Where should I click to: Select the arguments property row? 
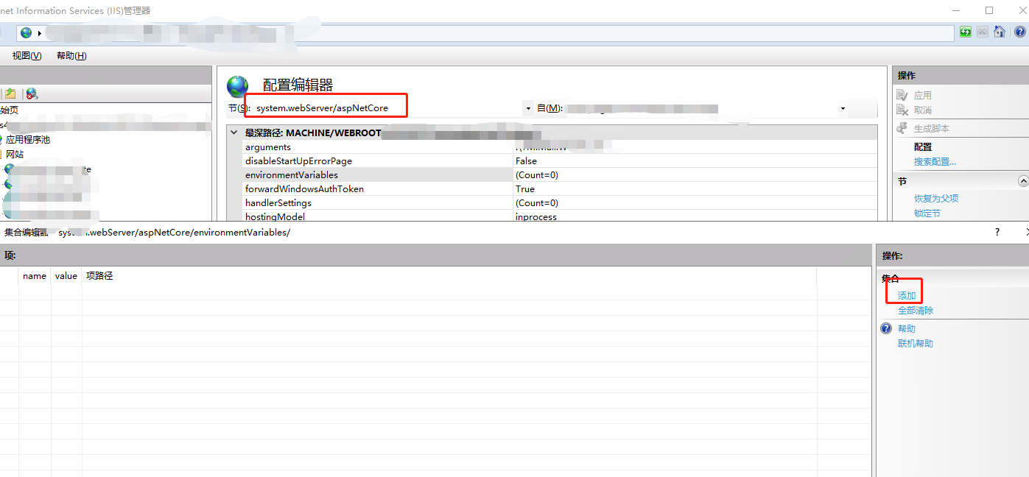[560, 147]
